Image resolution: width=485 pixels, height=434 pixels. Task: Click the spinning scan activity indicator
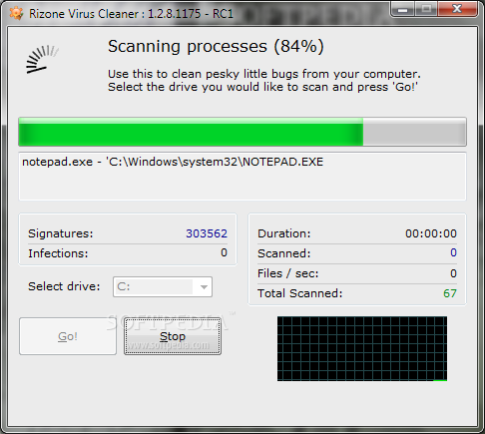pyautogui.click(x=42, y=59)
